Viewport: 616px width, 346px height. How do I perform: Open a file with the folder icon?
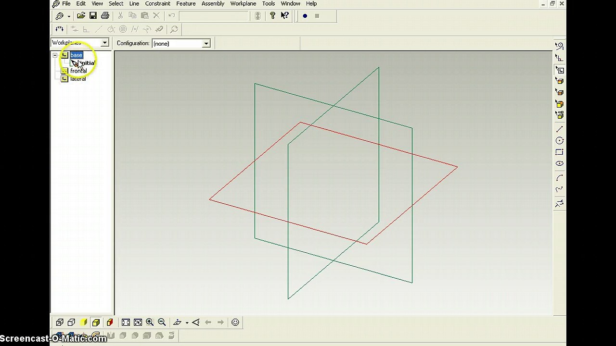[81, 16]
